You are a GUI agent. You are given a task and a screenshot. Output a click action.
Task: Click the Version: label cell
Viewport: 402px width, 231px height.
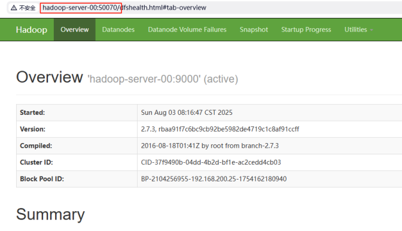(x=77, y=129)
